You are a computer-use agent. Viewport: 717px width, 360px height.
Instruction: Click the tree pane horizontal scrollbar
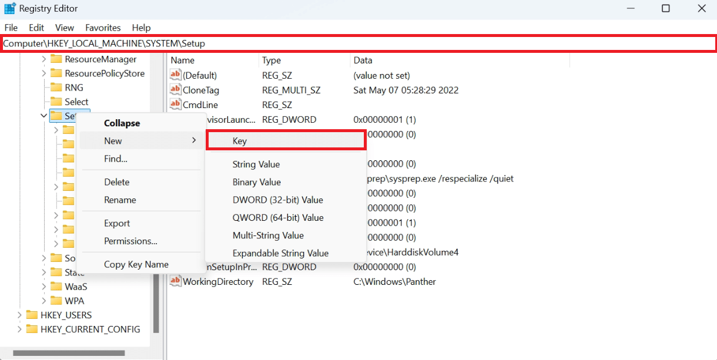pos(68,353)
